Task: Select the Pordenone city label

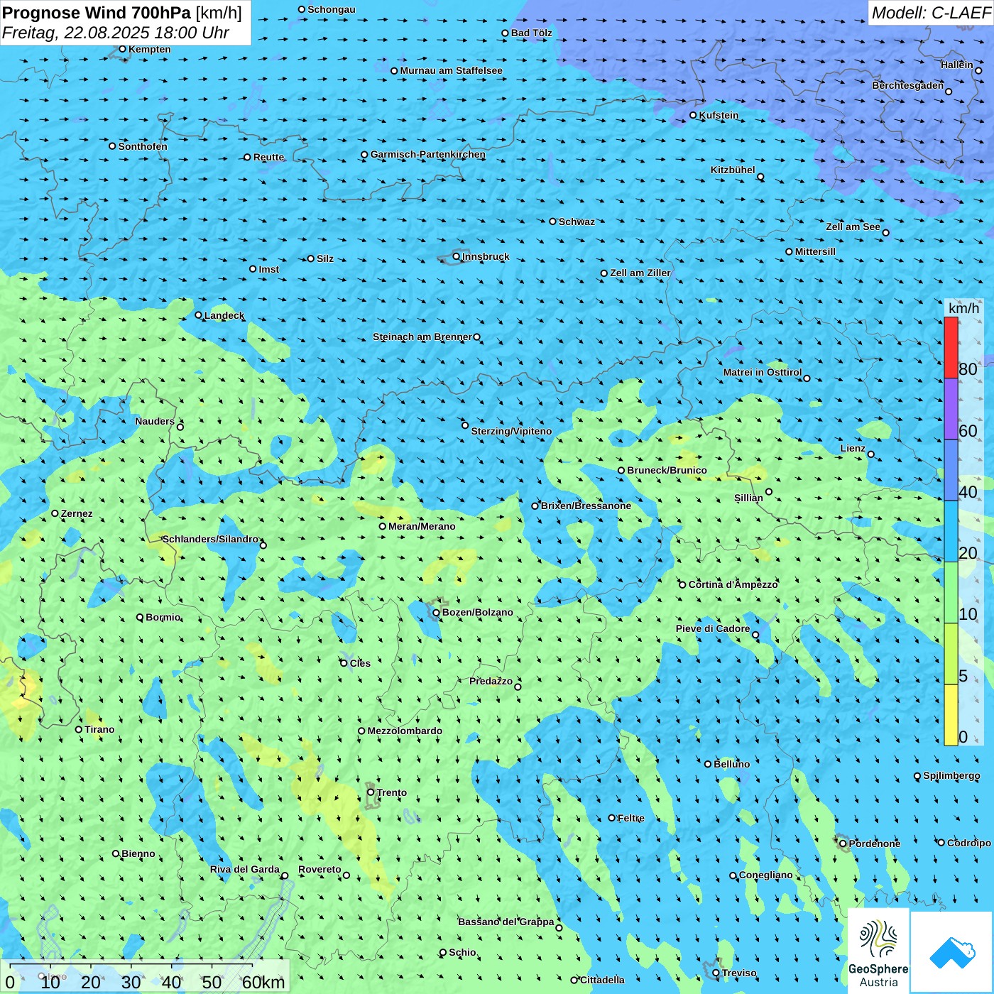Action: pyautogui.click(x=875, y=843)
